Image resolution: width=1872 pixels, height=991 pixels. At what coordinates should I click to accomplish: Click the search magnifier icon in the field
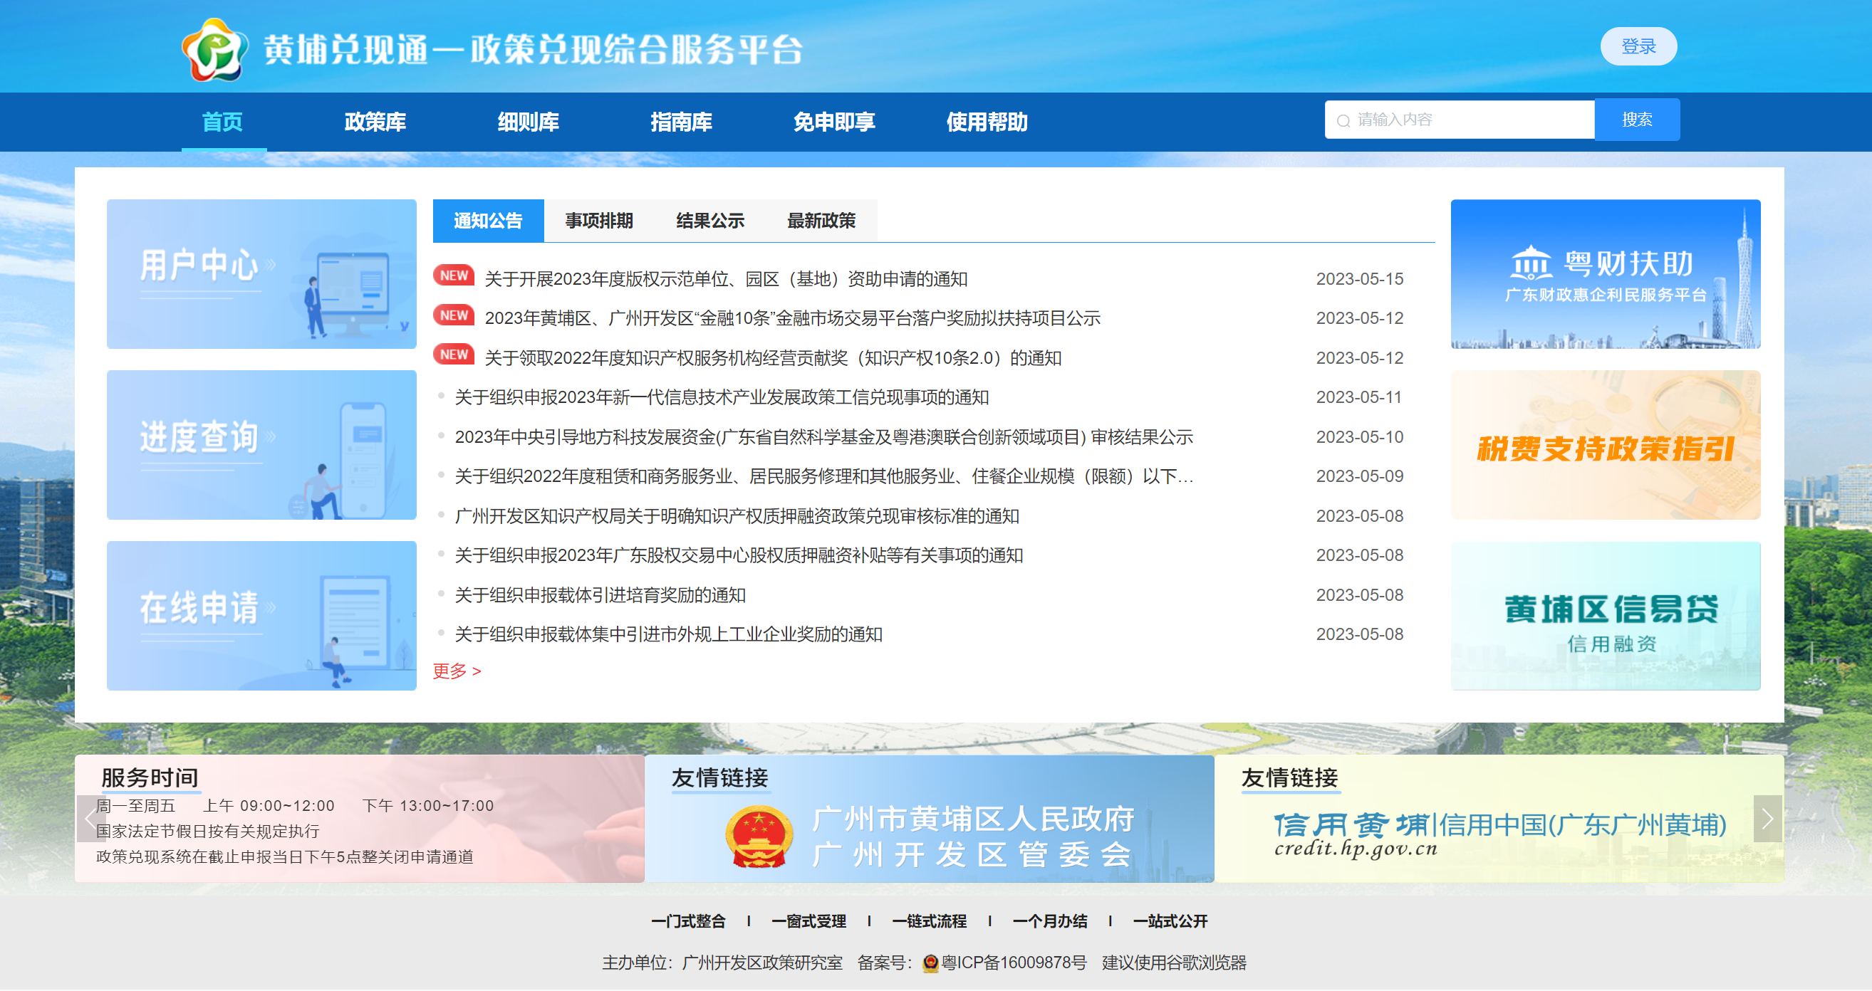click(x=1343, y=120)
